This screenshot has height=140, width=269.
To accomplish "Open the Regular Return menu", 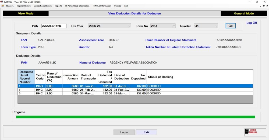I will (x=24, y=6).
